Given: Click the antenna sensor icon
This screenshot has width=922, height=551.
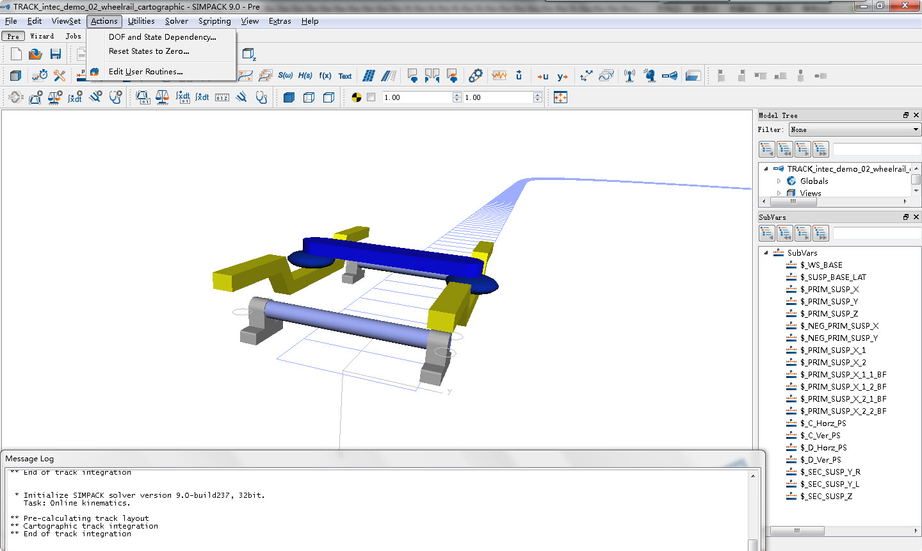Looking at the screenshot, I should [x=629, y=76].
